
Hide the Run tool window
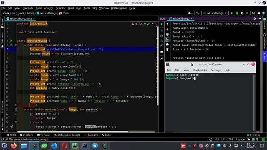coord(259,18)
